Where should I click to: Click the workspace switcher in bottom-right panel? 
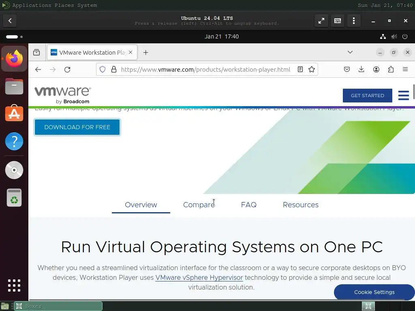pyautogui.click(x=368, y=306)
